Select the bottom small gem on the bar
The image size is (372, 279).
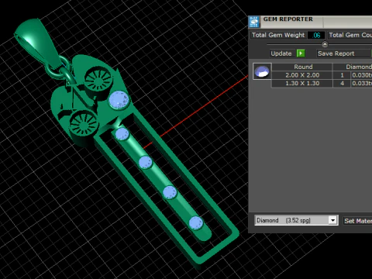[x=196, y=223]
